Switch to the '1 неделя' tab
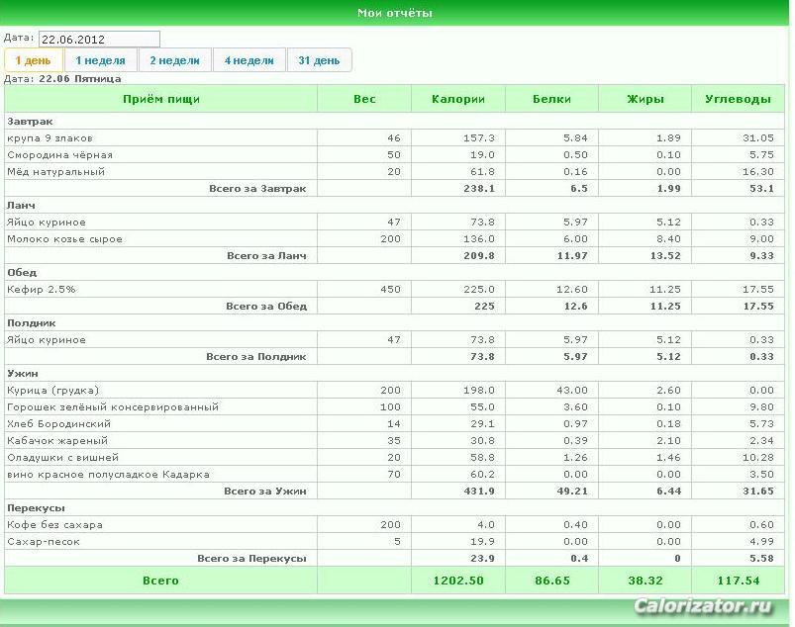Viewport: 795px width, 627px height. (x=100, y=60)
